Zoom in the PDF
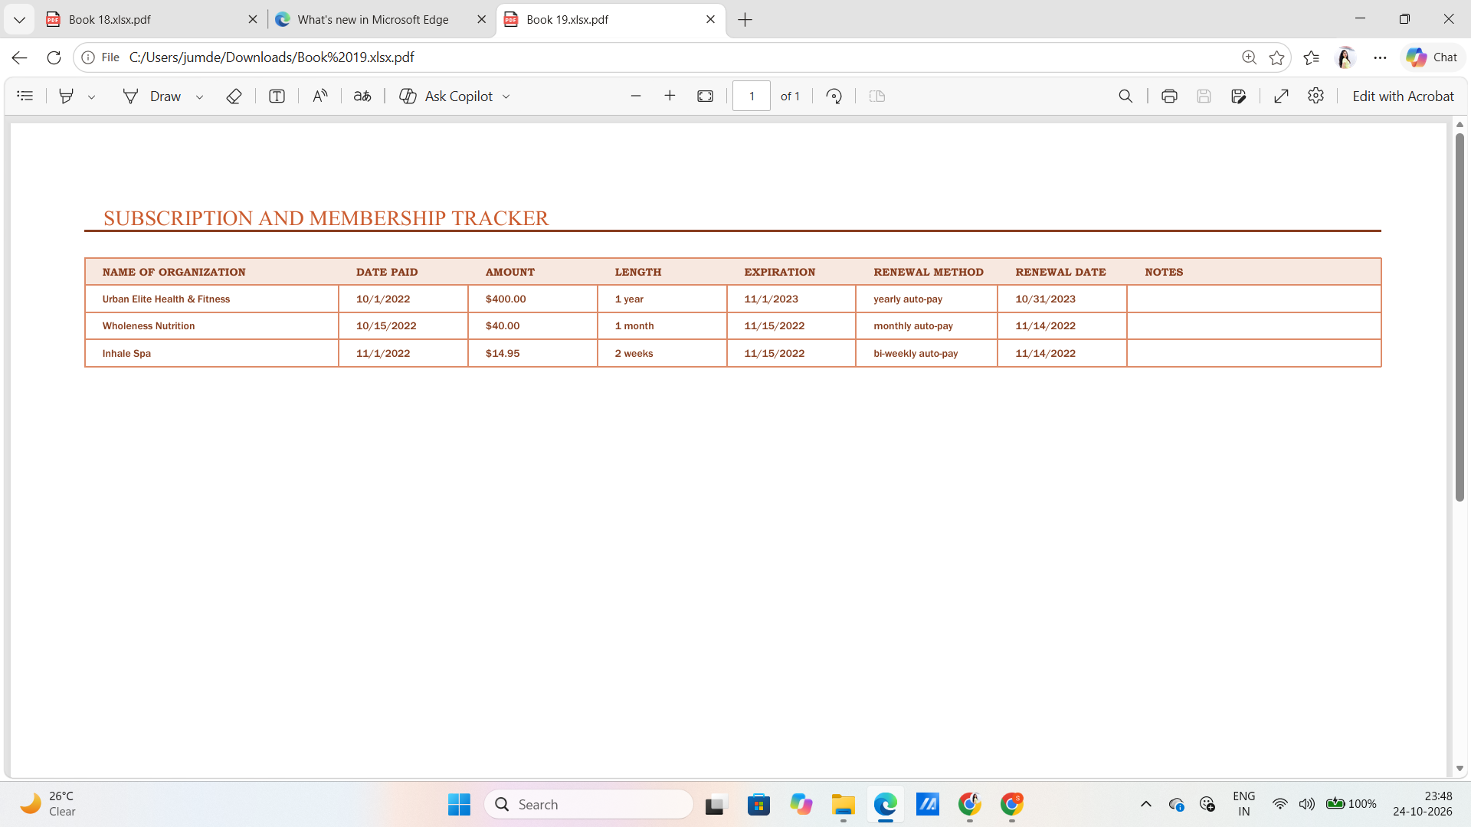This screenshot has width=1471, height=827. pos(670,96)
